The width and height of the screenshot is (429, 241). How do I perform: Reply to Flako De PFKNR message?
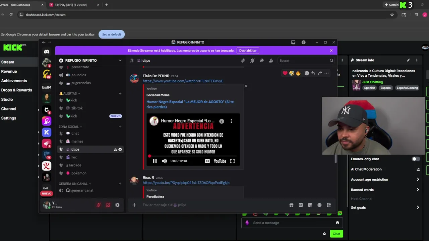(x=313, y=73)
